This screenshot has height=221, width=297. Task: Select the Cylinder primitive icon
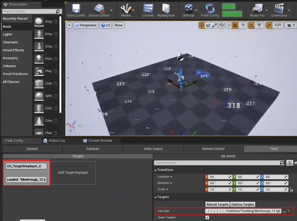pos(39,108)
